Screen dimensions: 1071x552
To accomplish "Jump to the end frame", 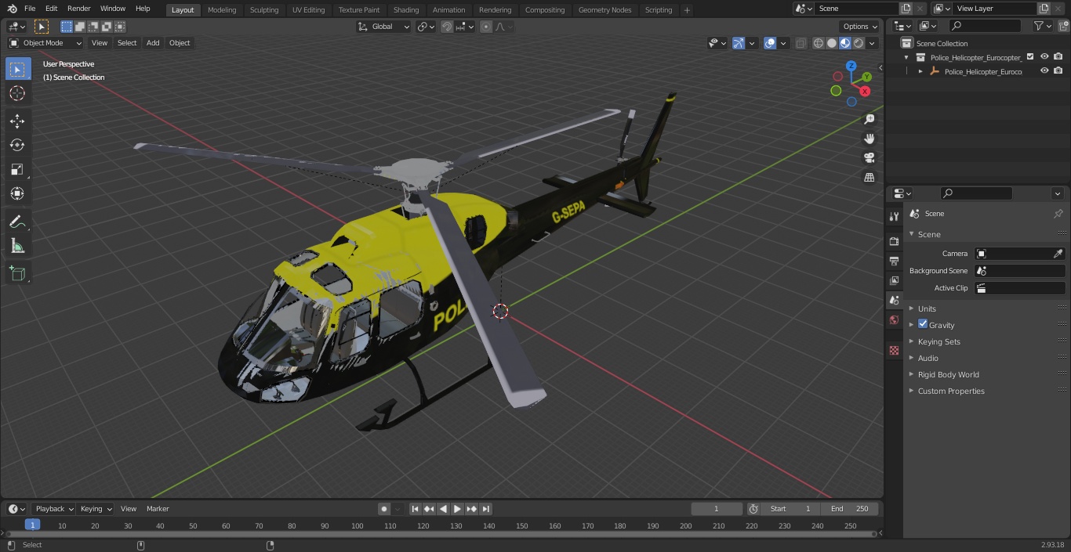I will (486, 509).
